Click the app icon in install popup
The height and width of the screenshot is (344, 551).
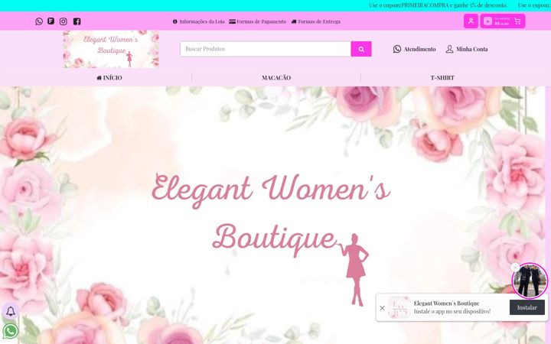coord(399,307)
